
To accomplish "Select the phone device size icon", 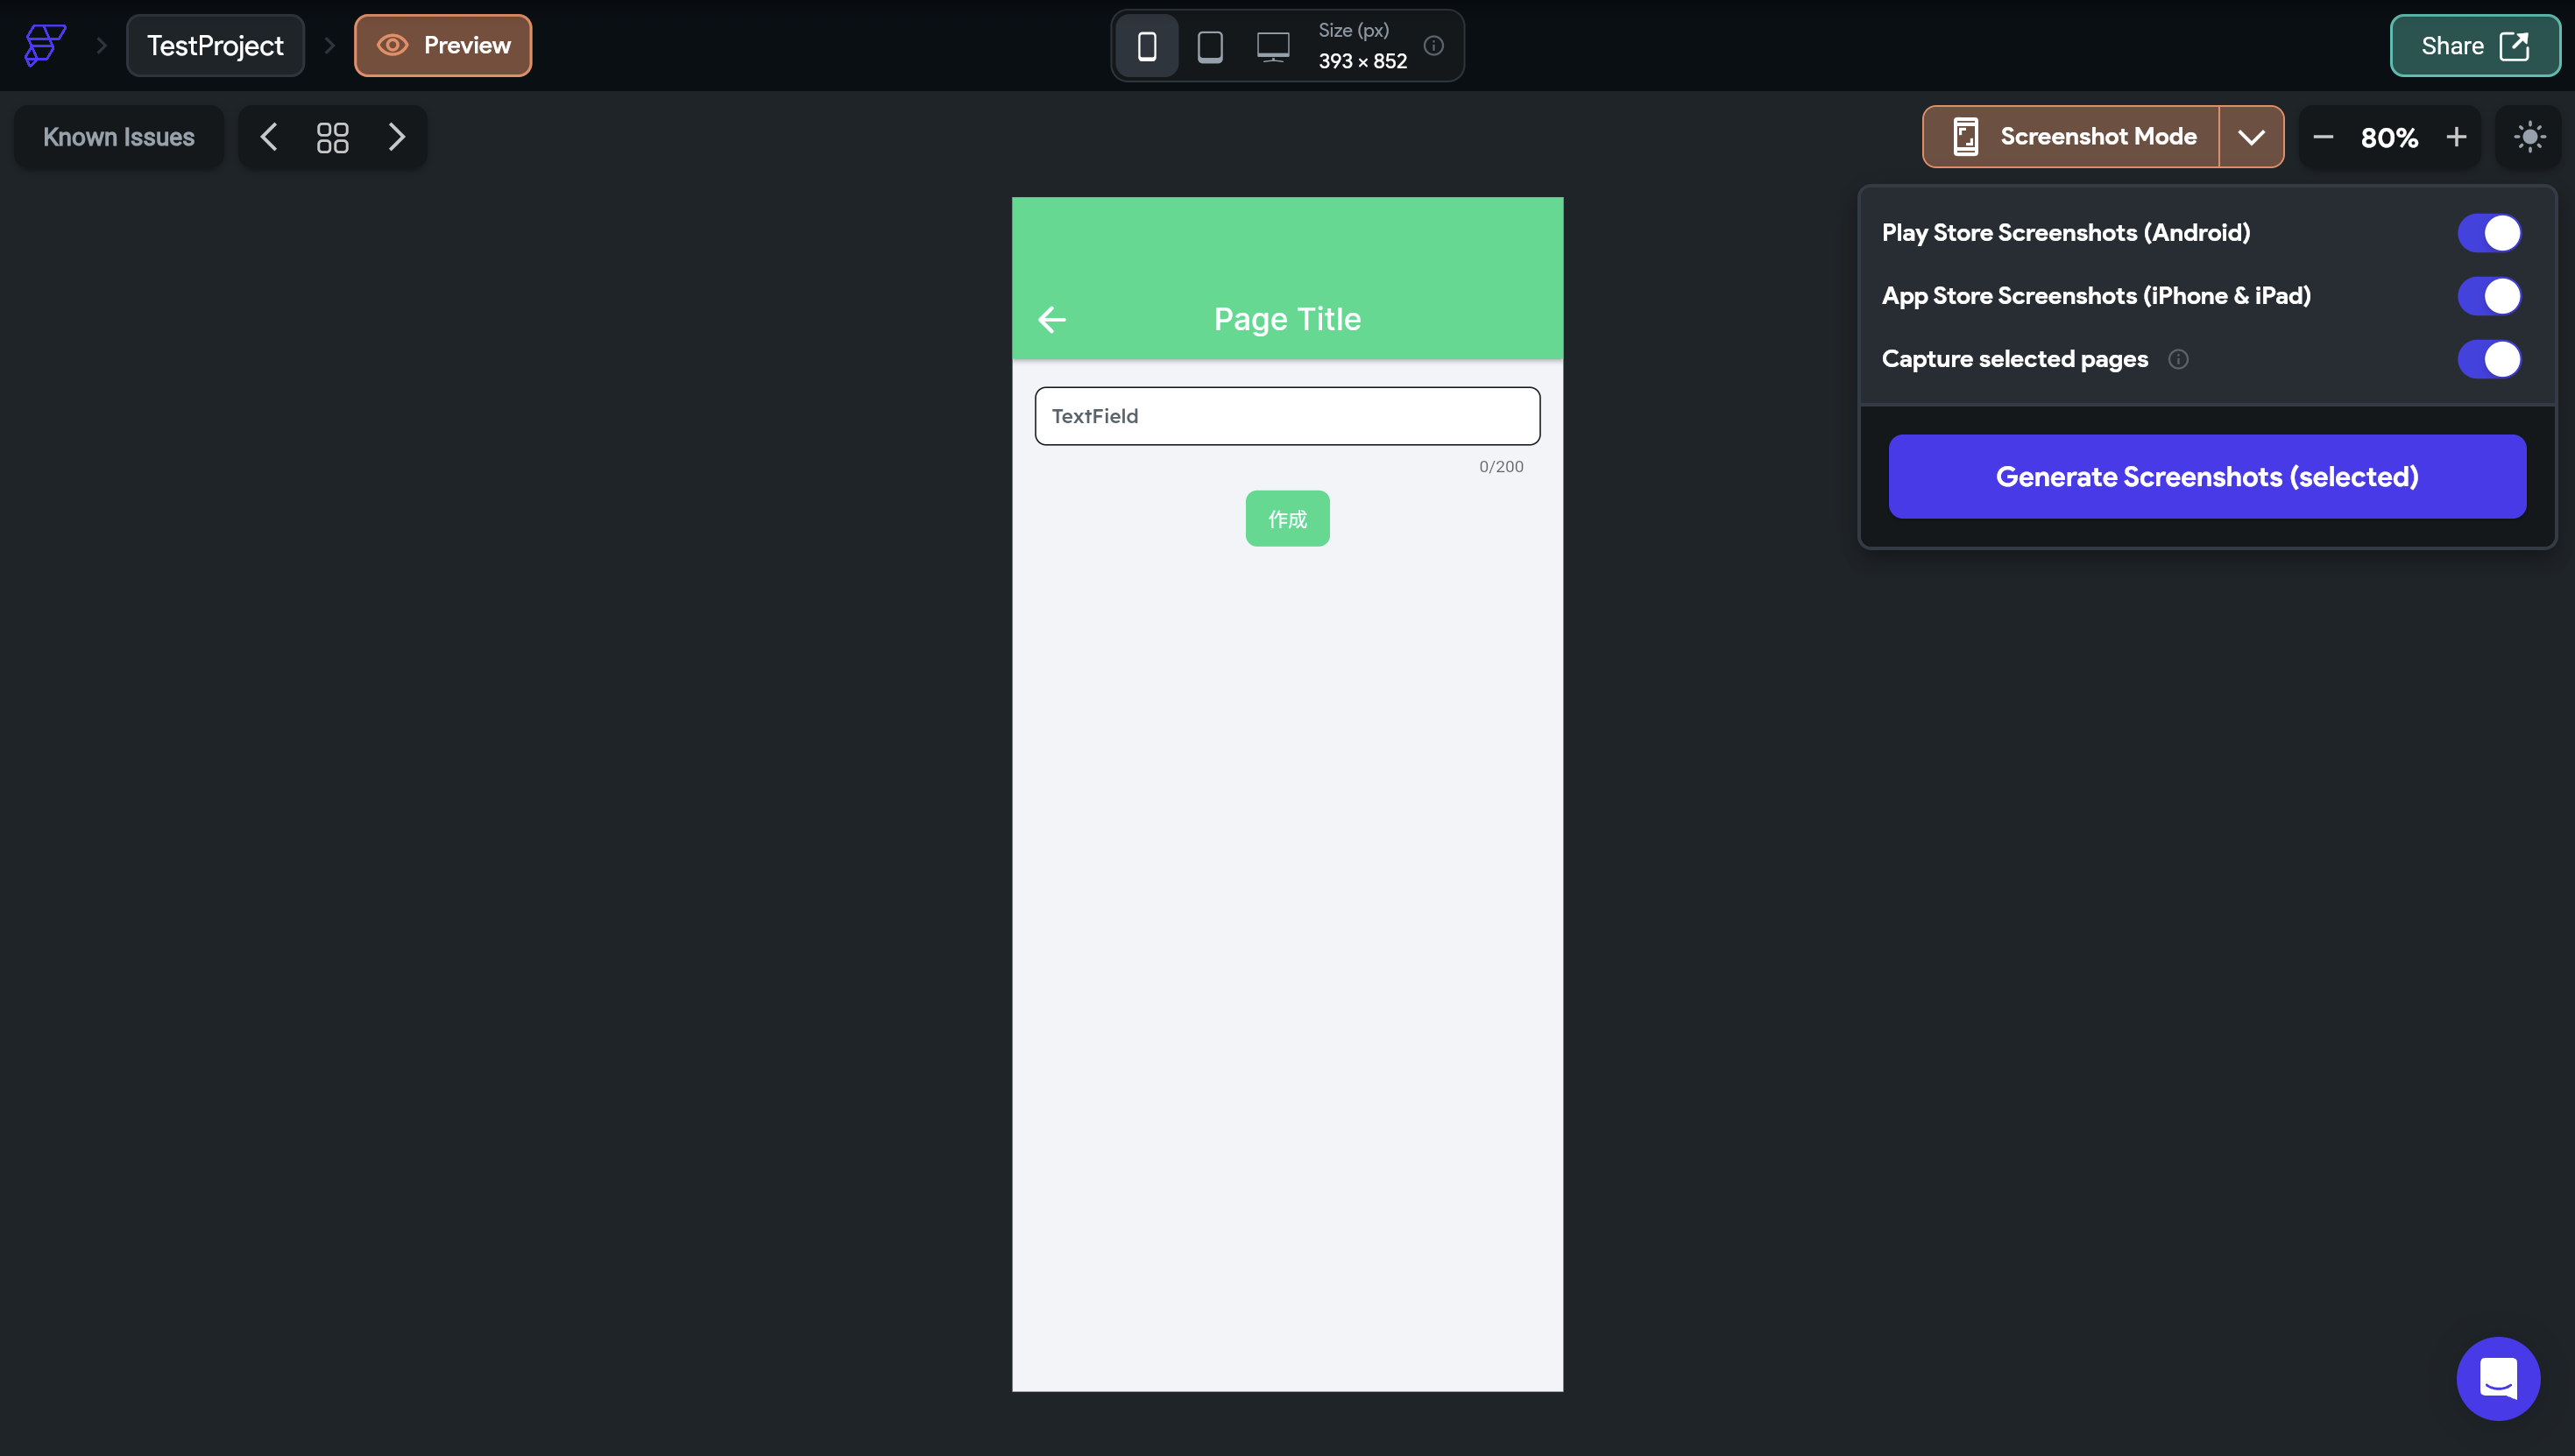I will pyautogui.click(x=1147, y=46).
